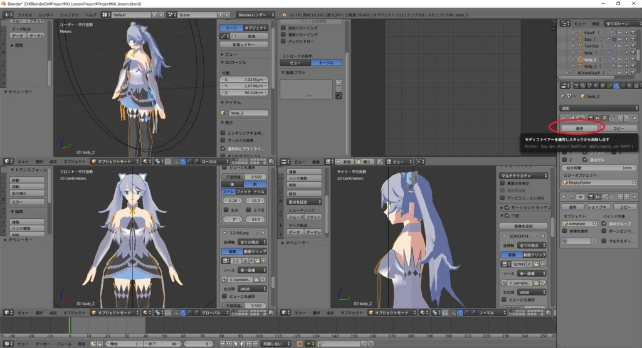The height and width of the screenshot is (348, 642).
Task: Open ノーマル orientation dropdown in right viewport
Action: (492, 312)
